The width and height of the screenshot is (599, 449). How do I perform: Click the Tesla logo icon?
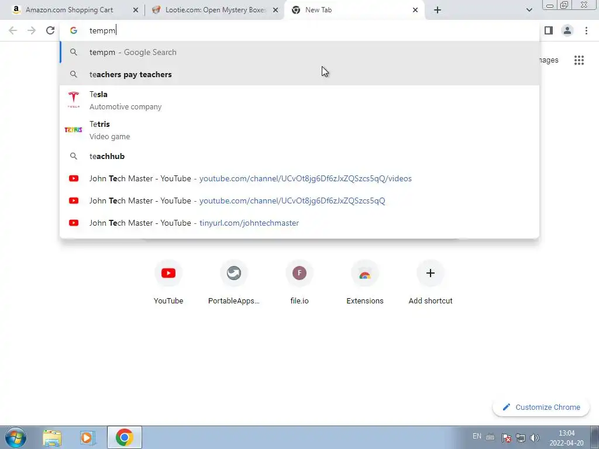coord(73,99)
